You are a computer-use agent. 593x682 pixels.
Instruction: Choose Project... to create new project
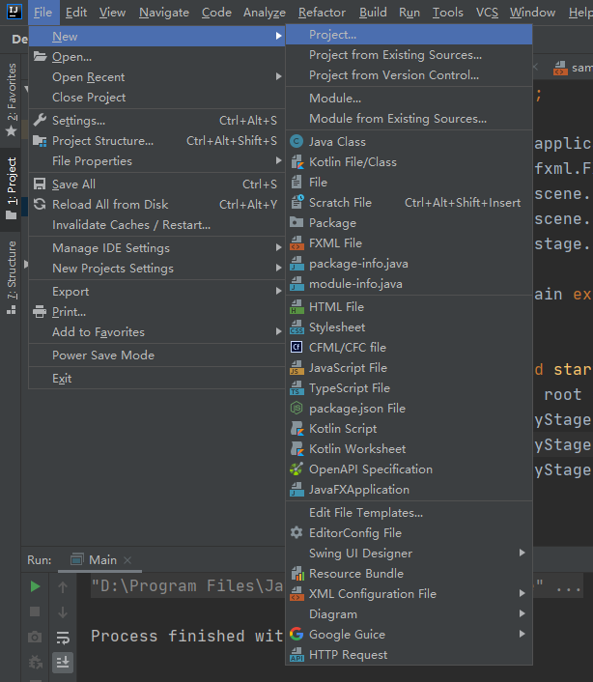tap(409, 35)
